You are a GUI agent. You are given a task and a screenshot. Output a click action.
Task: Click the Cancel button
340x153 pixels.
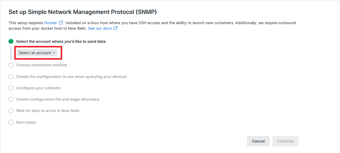point(258,141)
